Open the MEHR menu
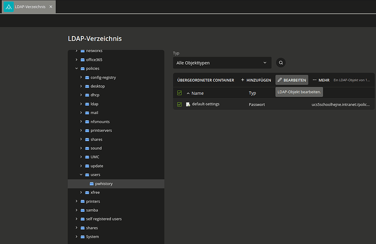This screenshot has width=376, height=244. tap(321, 80)
